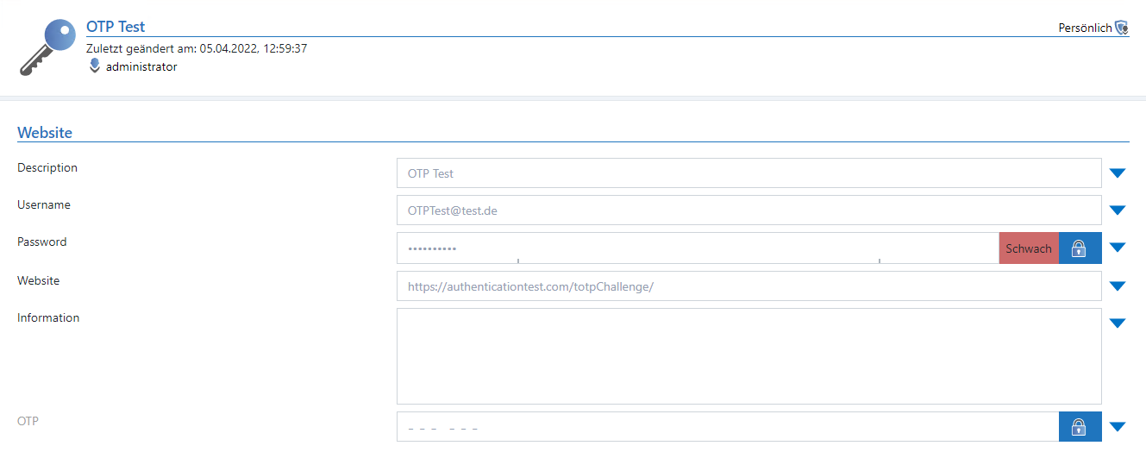The image size is (1146, 452).
Task: Click the Description field label
Action: click(47, 167)
